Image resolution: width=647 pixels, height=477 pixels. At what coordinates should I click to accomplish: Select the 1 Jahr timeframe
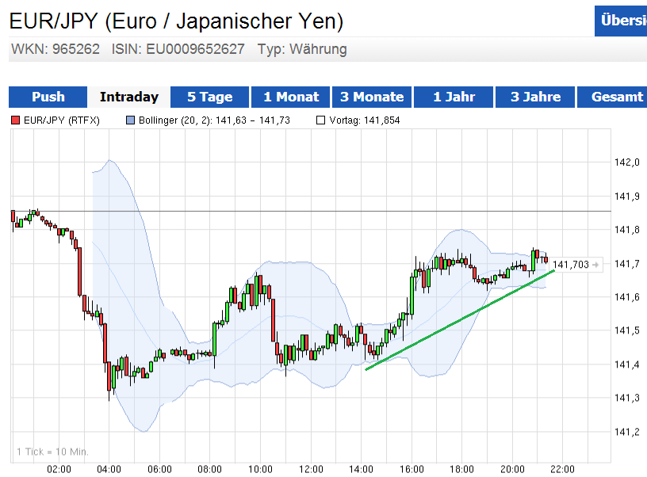pos(454,97)
